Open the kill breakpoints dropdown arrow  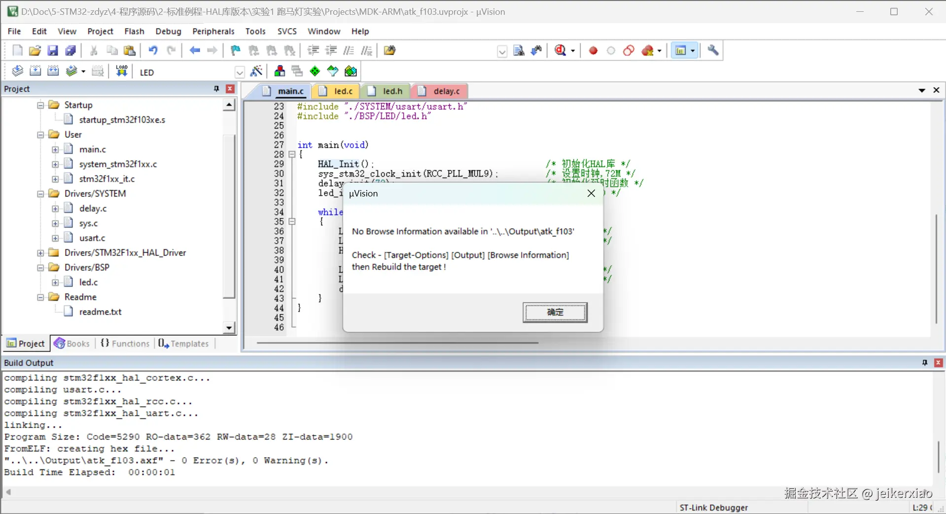tap(659, 51)
